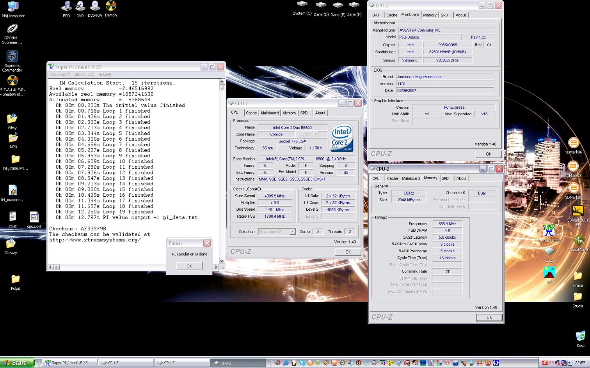This screenshot has height=368, width=590.
Task: Click OK in the Finish dialog
Action: 189,266
